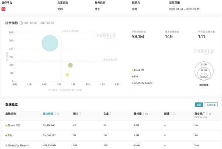This screenshot has height=149, width=222.
Task: Switch to the 总览 tab
Action: (x=199, y=105)
